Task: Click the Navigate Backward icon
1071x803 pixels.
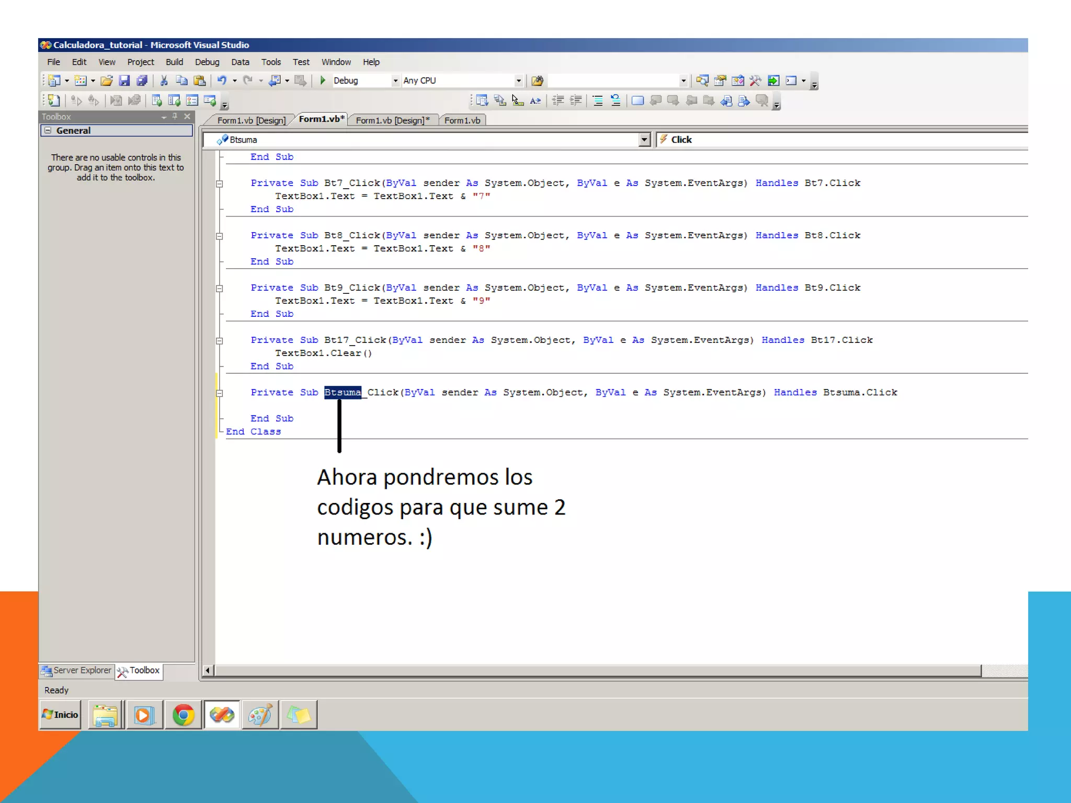Action: click(x=275, y=81)
